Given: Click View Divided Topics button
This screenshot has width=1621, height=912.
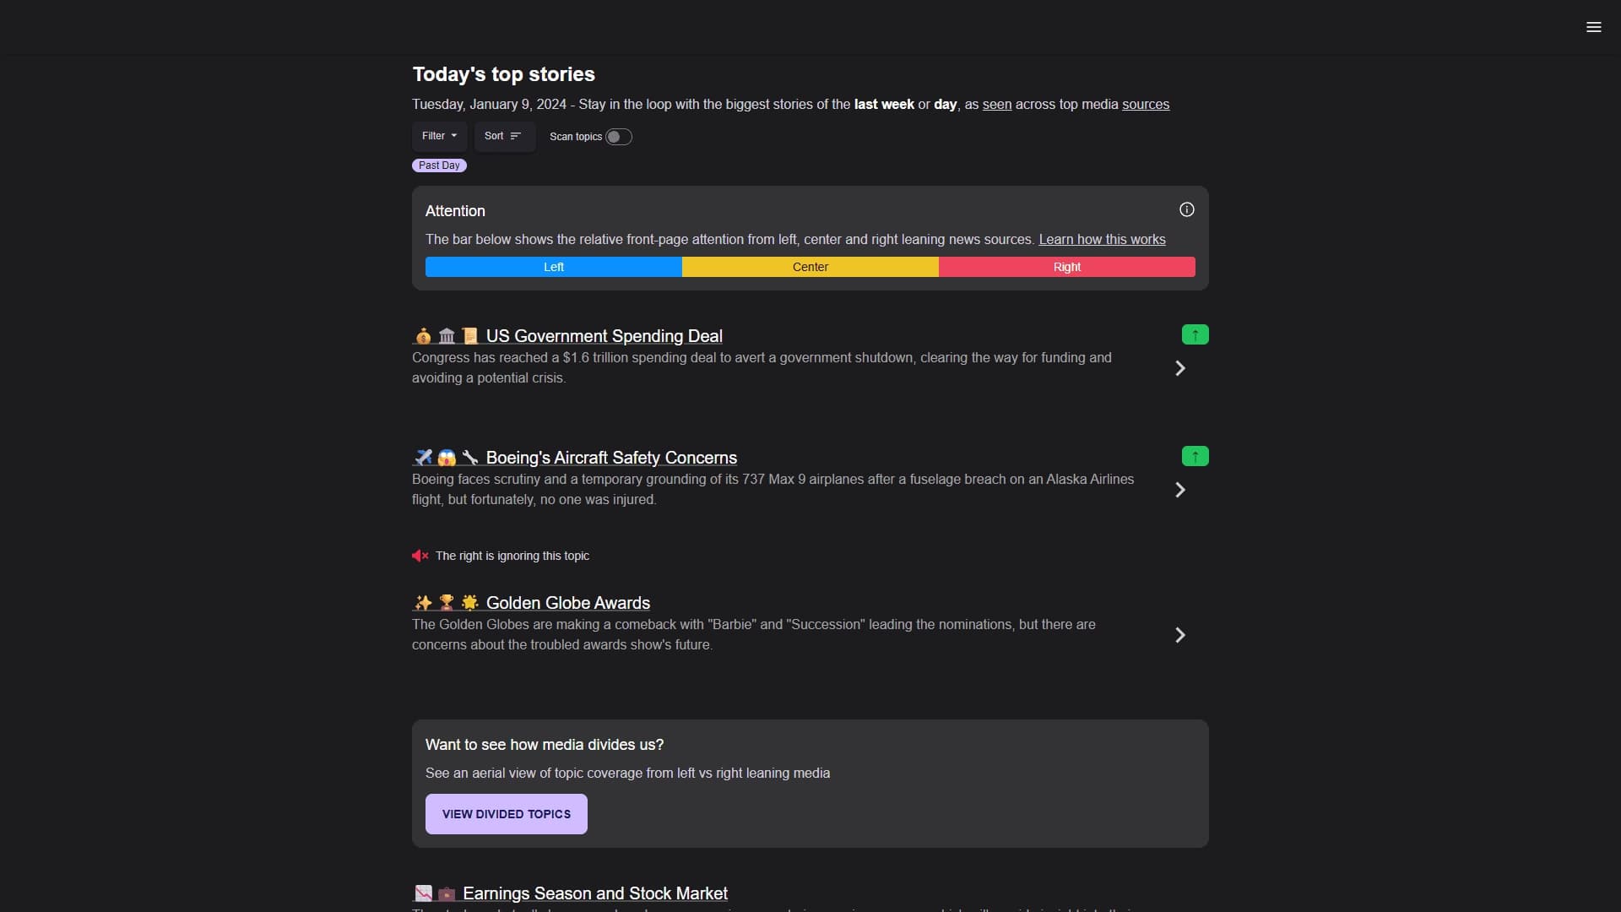Looking at the screenshot, I should pos(507,814).
